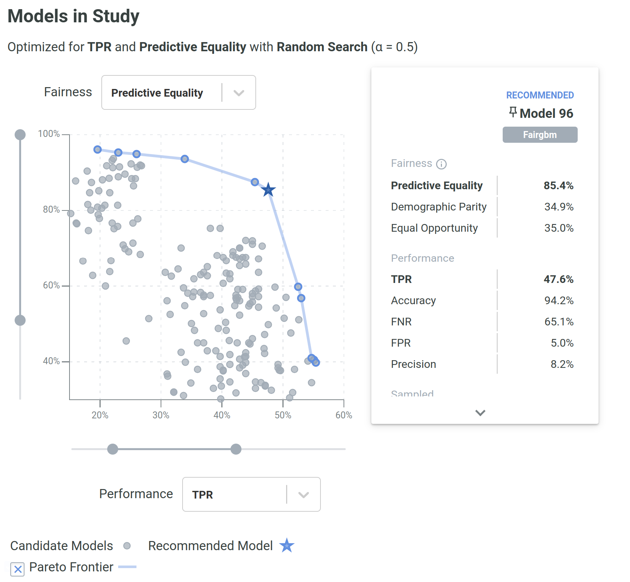Click the Fairgbm model type badge
Screen dimensions: 630x582
(x=540, y=135)
